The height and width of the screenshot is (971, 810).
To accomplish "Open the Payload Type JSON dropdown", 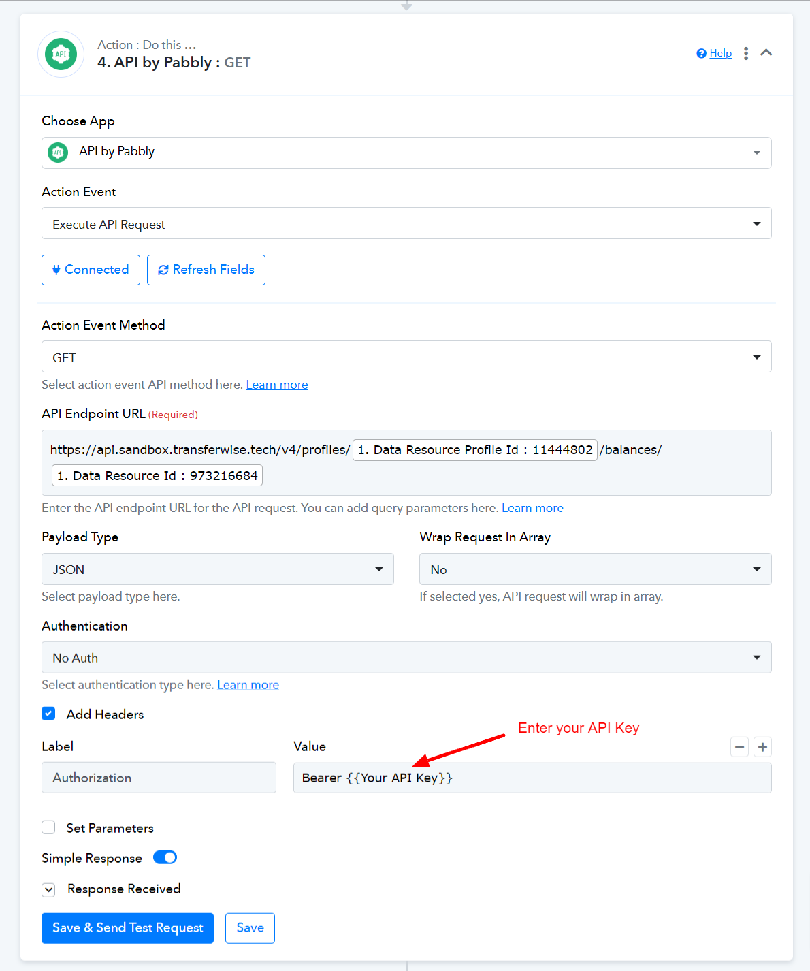I will [218, 569].
